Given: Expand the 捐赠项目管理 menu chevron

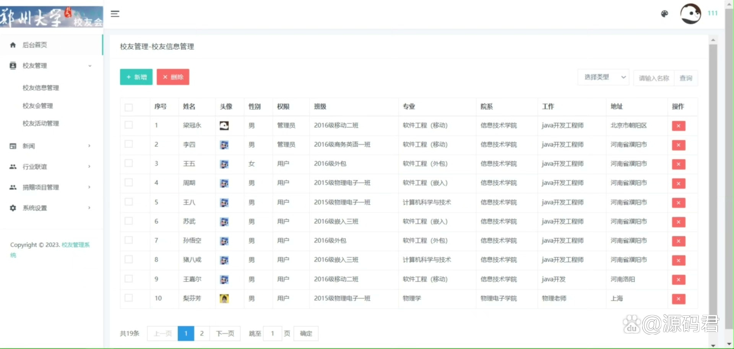Looking at the screenshot, I should click(x=89, y=187).
